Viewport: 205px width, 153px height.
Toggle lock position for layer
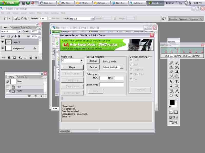(x=16, y=36)
